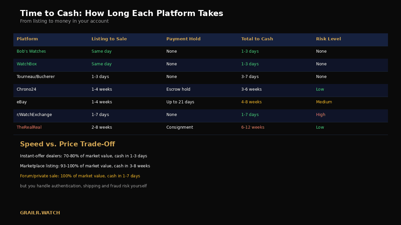
Task: Click the 'Total to Cash' column header
Action: (x=257, y=39)
